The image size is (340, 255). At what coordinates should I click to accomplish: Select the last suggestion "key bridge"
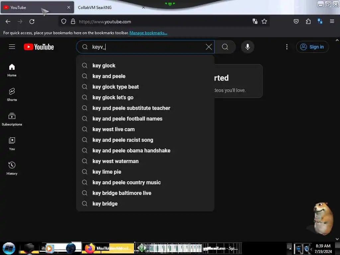(x=145, y=204)
